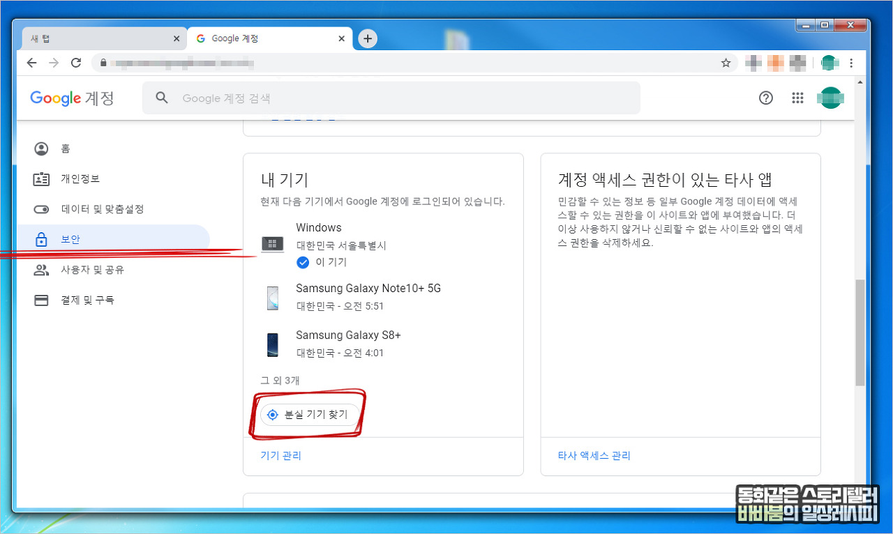The height and width of the screenshot is (534, 893).
Task: Open the '타사 액세스 관리' link
Action: (594, 456)
